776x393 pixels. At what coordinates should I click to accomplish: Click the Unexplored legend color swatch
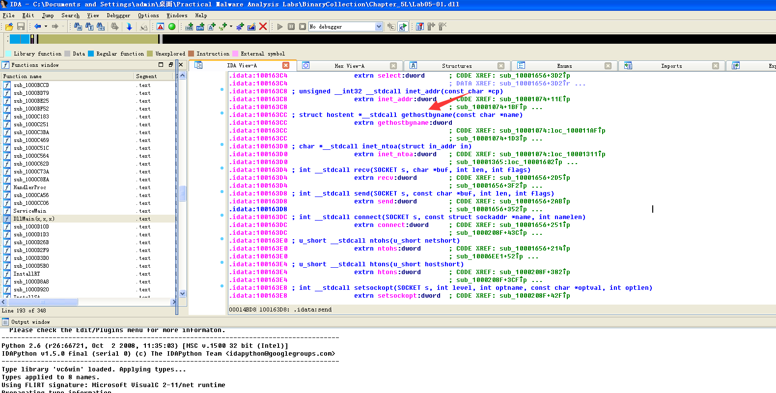(150, 54)
